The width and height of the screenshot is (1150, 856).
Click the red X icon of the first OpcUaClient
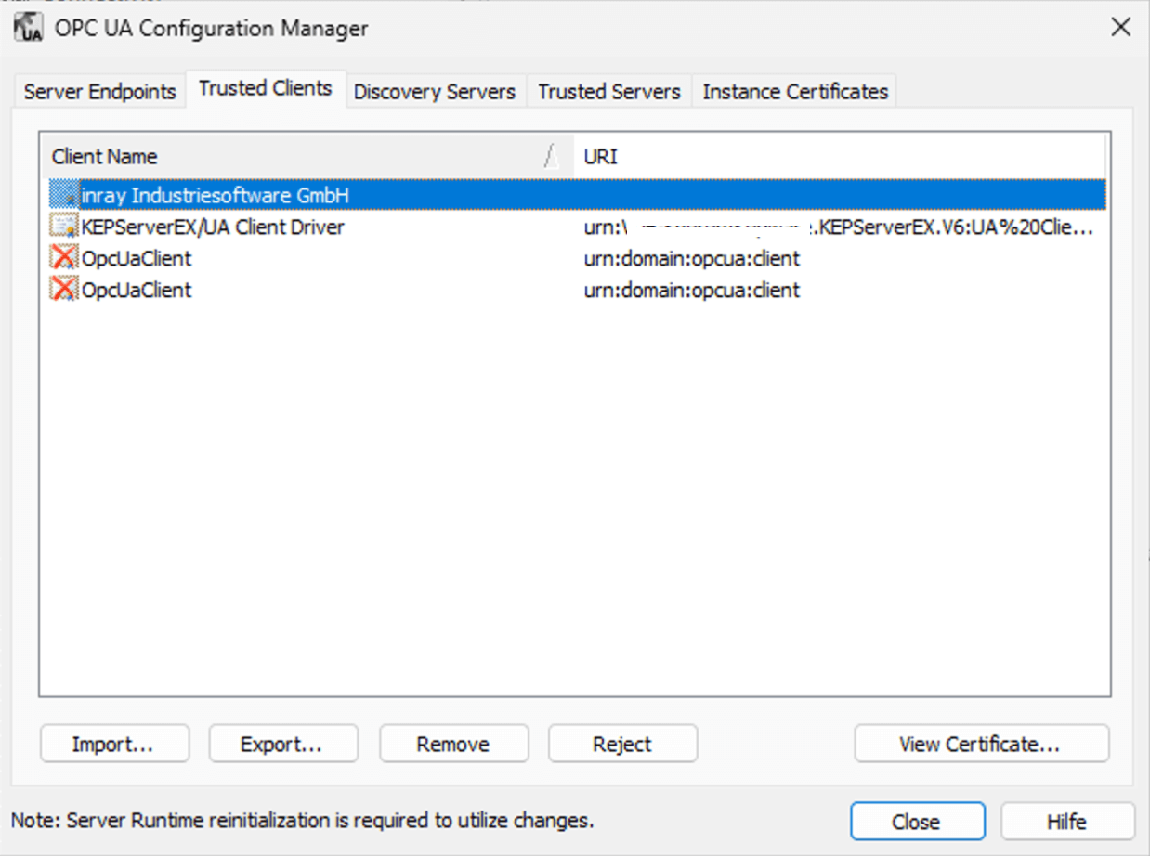click(64, 258)
